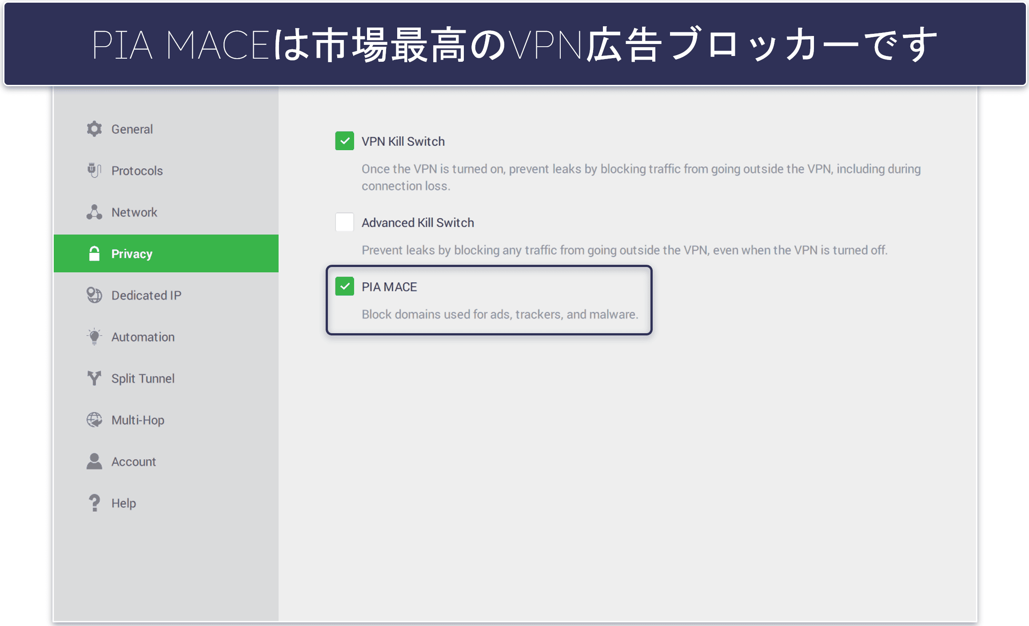Click the Account person icon
This screenshot has height=626, width=1029.
click(x=94, y=461)
